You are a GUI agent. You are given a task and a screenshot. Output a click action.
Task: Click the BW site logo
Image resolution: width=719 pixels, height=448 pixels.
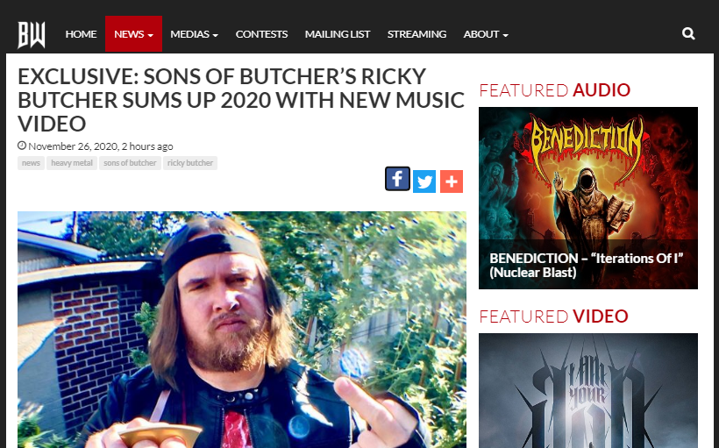coord(32,34)
